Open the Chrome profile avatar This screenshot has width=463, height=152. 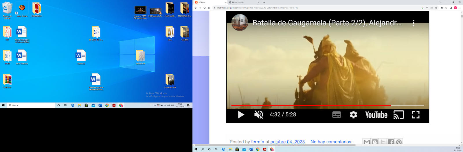pyautogui.click(x=455, y=8)
